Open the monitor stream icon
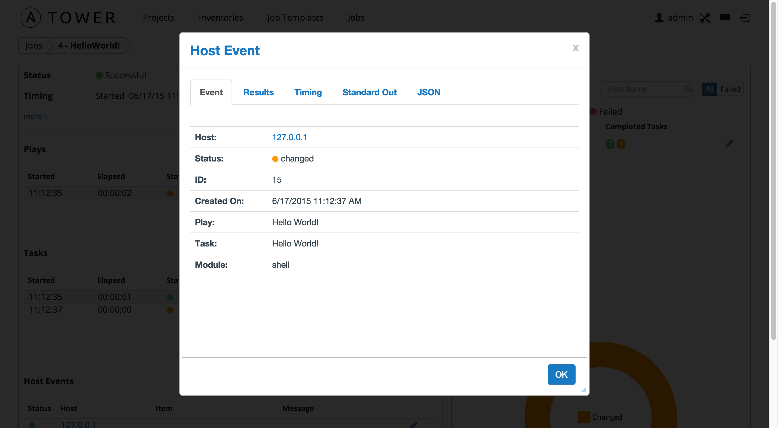 pos(725,18)
